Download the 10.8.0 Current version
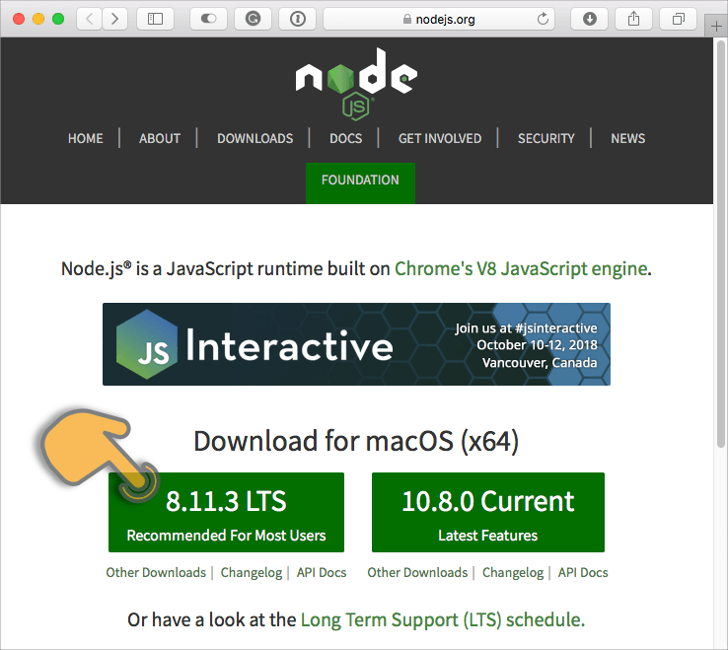Screen dimensions: 728x650 (x=488, y=513)
